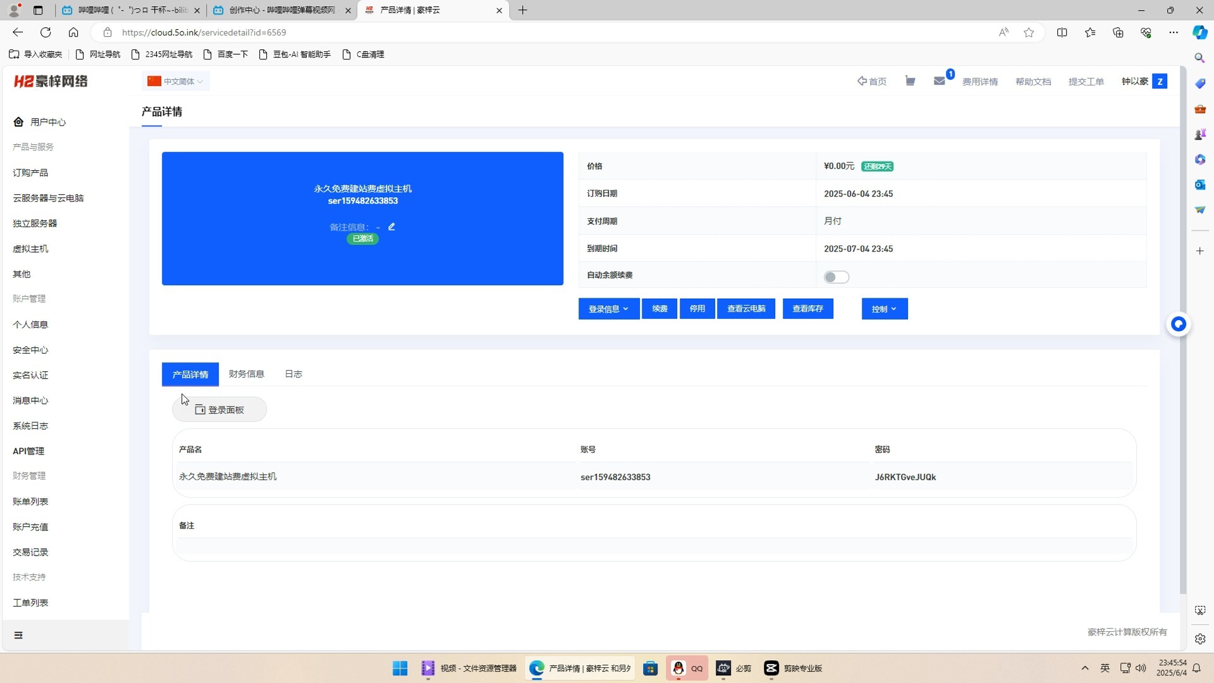Click the blue Z user avatar
The image size is (1214, 683).
1160,81
